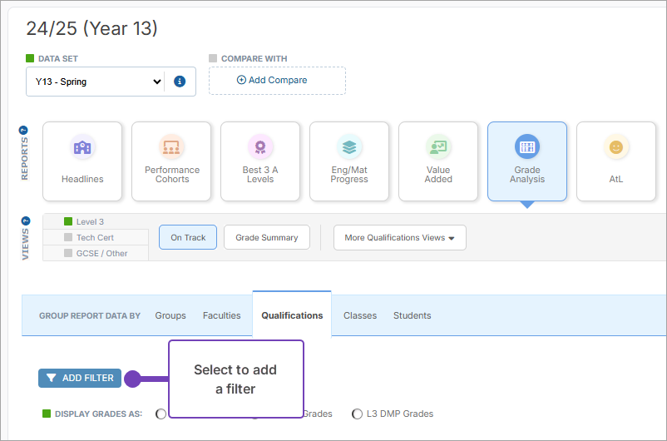Select the Grade Summary view
Image resolution: width=667 pixels, height=441 pixels.
266,237
